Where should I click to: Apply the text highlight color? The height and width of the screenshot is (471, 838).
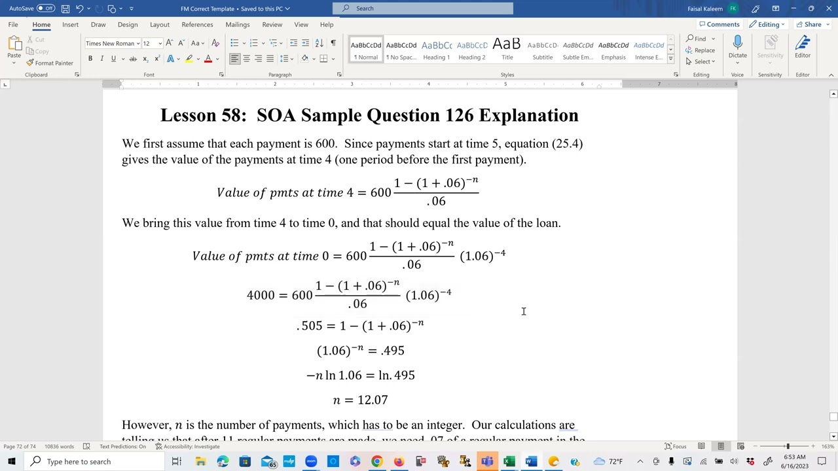coord(189,58)
